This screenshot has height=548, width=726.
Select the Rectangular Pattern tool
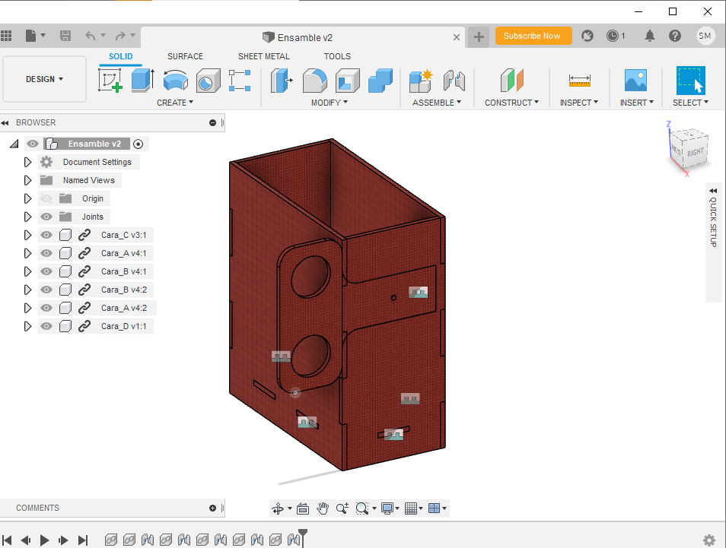coord(240,81)
